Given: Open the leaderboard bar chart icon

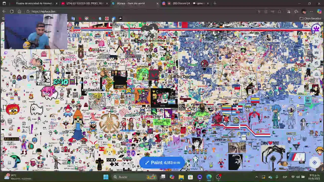Looking at the screenshot, I should [316, 74].
